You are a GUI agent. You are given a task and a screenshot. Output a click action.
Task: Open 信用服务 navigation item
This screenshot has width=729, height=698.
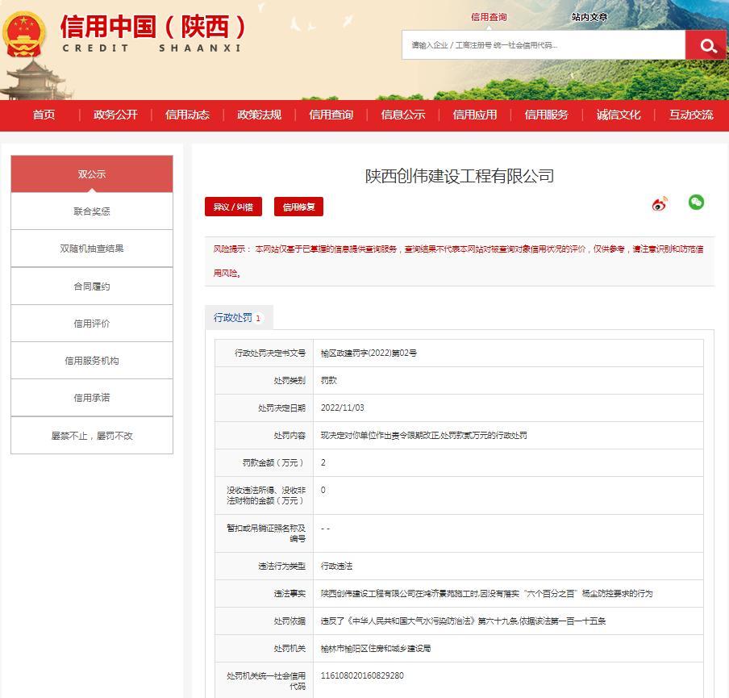[x=546, y=115]
